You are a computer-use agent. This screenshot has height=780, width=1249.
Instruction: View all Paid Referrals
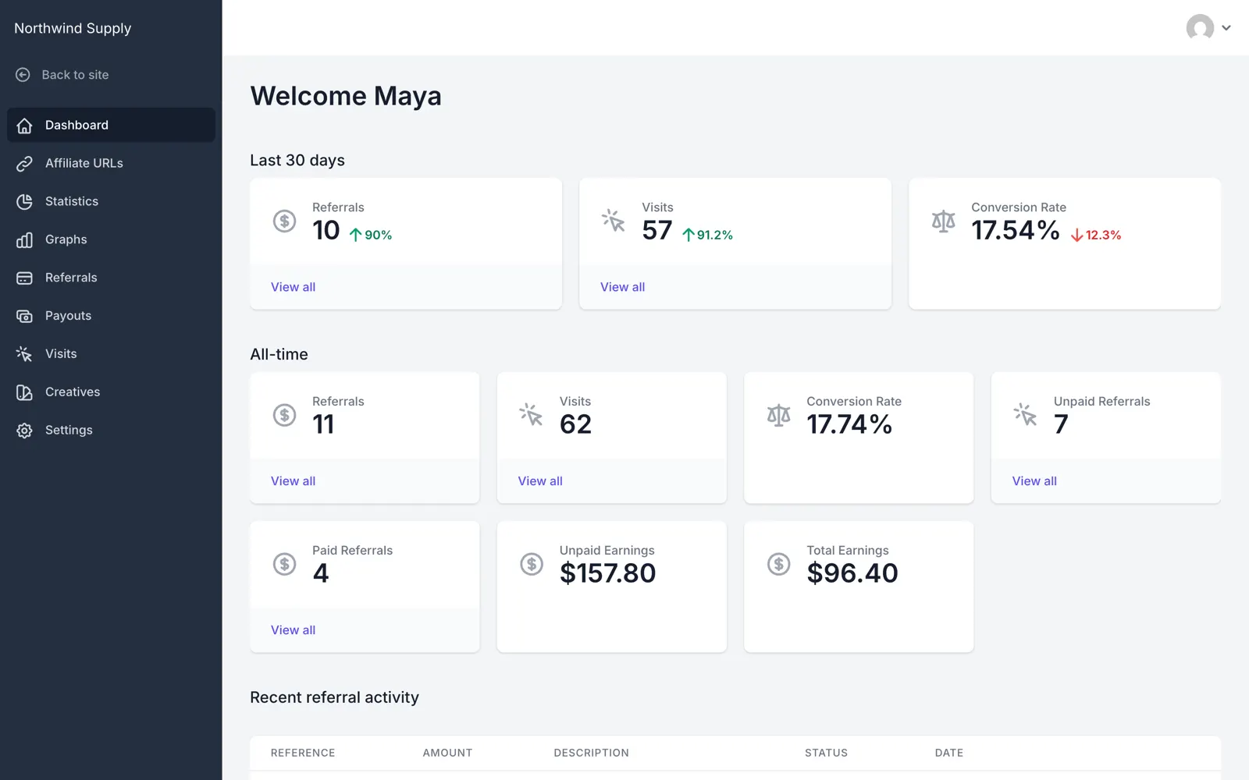tap(293, 630)
